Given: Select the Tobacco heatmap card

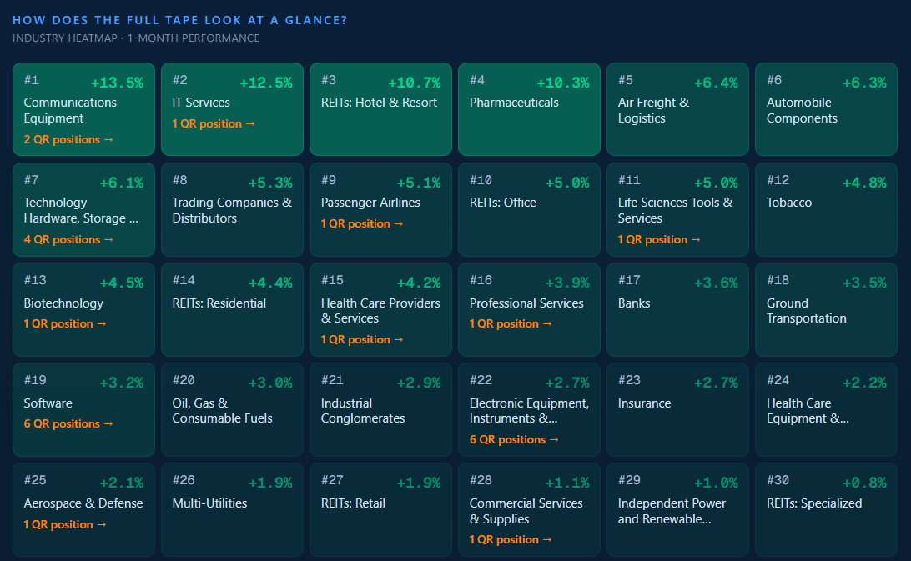Looking at the screenshot, I should (826, 210).
